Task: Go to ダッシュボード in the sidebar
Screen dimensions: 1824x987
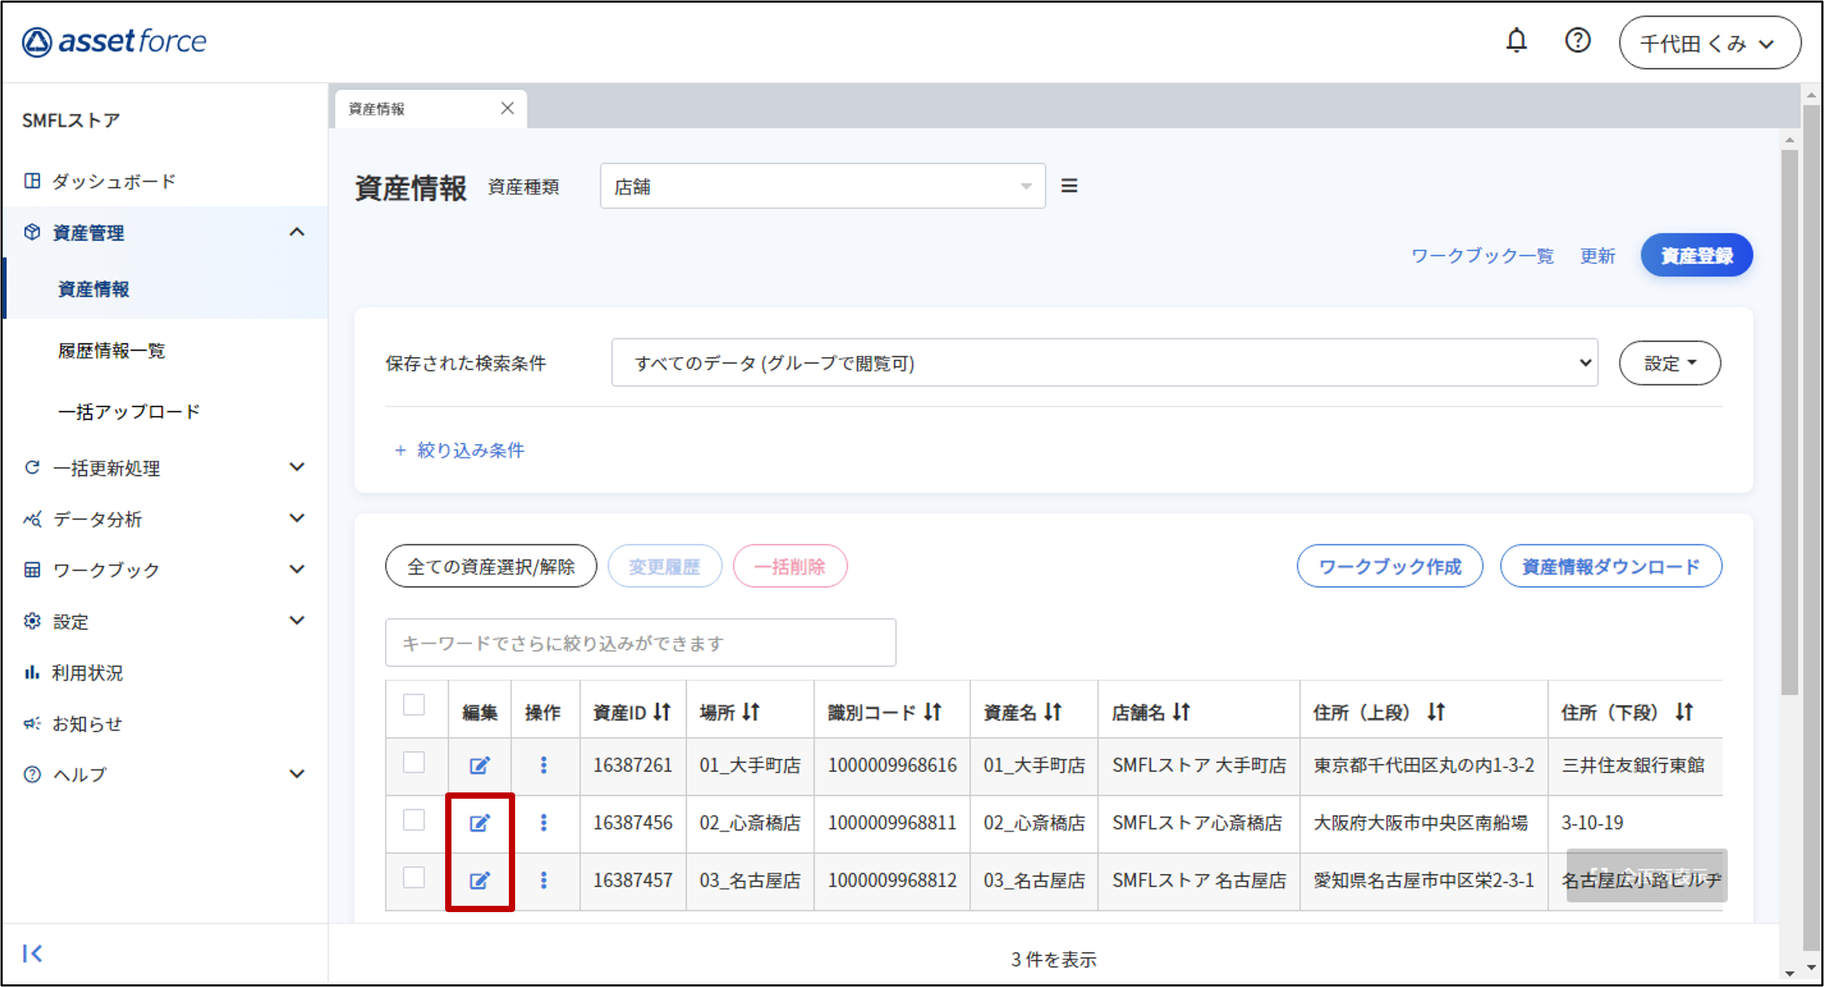Action: click(x=113, y=181)
